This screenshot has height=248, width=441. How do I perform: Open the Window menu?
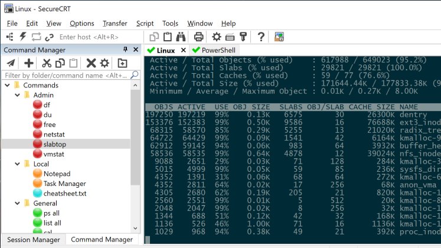click(200, 24)
